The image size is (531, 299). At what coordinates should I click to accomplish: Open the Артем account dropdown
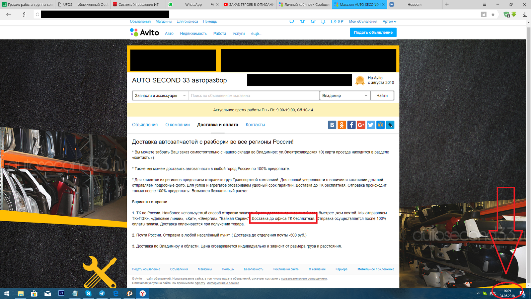pos(389,22)
